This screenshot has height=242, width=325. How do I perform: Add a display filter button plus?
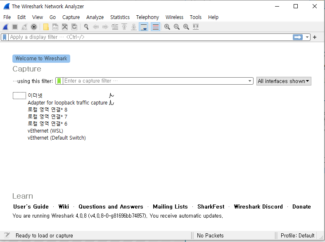click(315, 37)
